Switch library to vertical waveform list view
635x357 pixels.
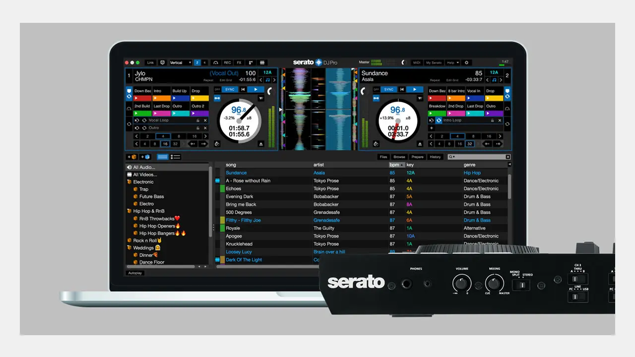point(162,157)
